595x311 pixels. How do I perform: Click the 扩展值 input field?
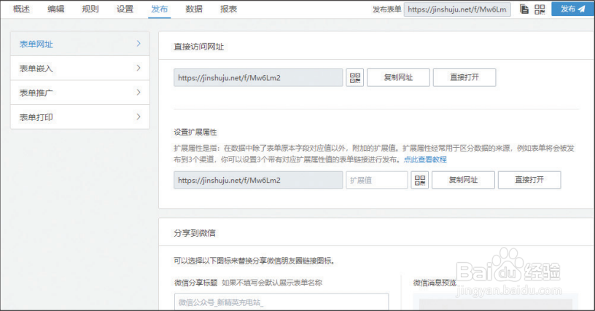pos(377,180)
